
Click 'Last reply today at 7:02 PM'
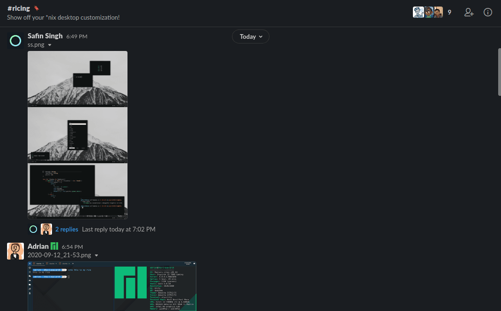tap(119, 229)
